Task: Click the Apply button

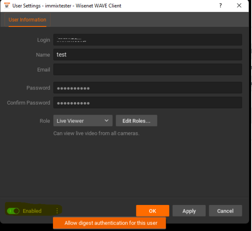Action: coord(189,211)
